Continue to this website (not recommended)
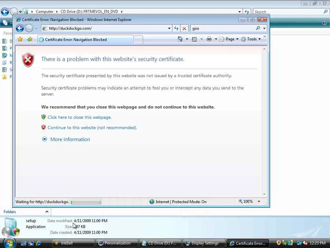Image resolution: width=330 pixels, height=248 pixels. point(92,128)
